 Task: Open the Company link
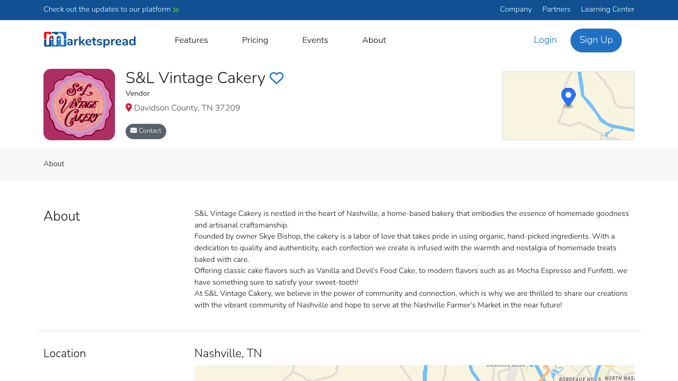pyautogui.click(x=515, y=8)
